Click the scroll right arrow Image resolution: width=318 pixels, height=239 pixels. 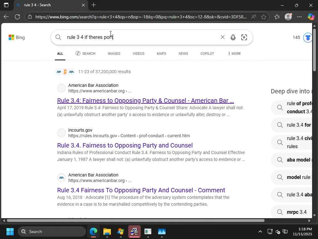[x=309, y=221]
